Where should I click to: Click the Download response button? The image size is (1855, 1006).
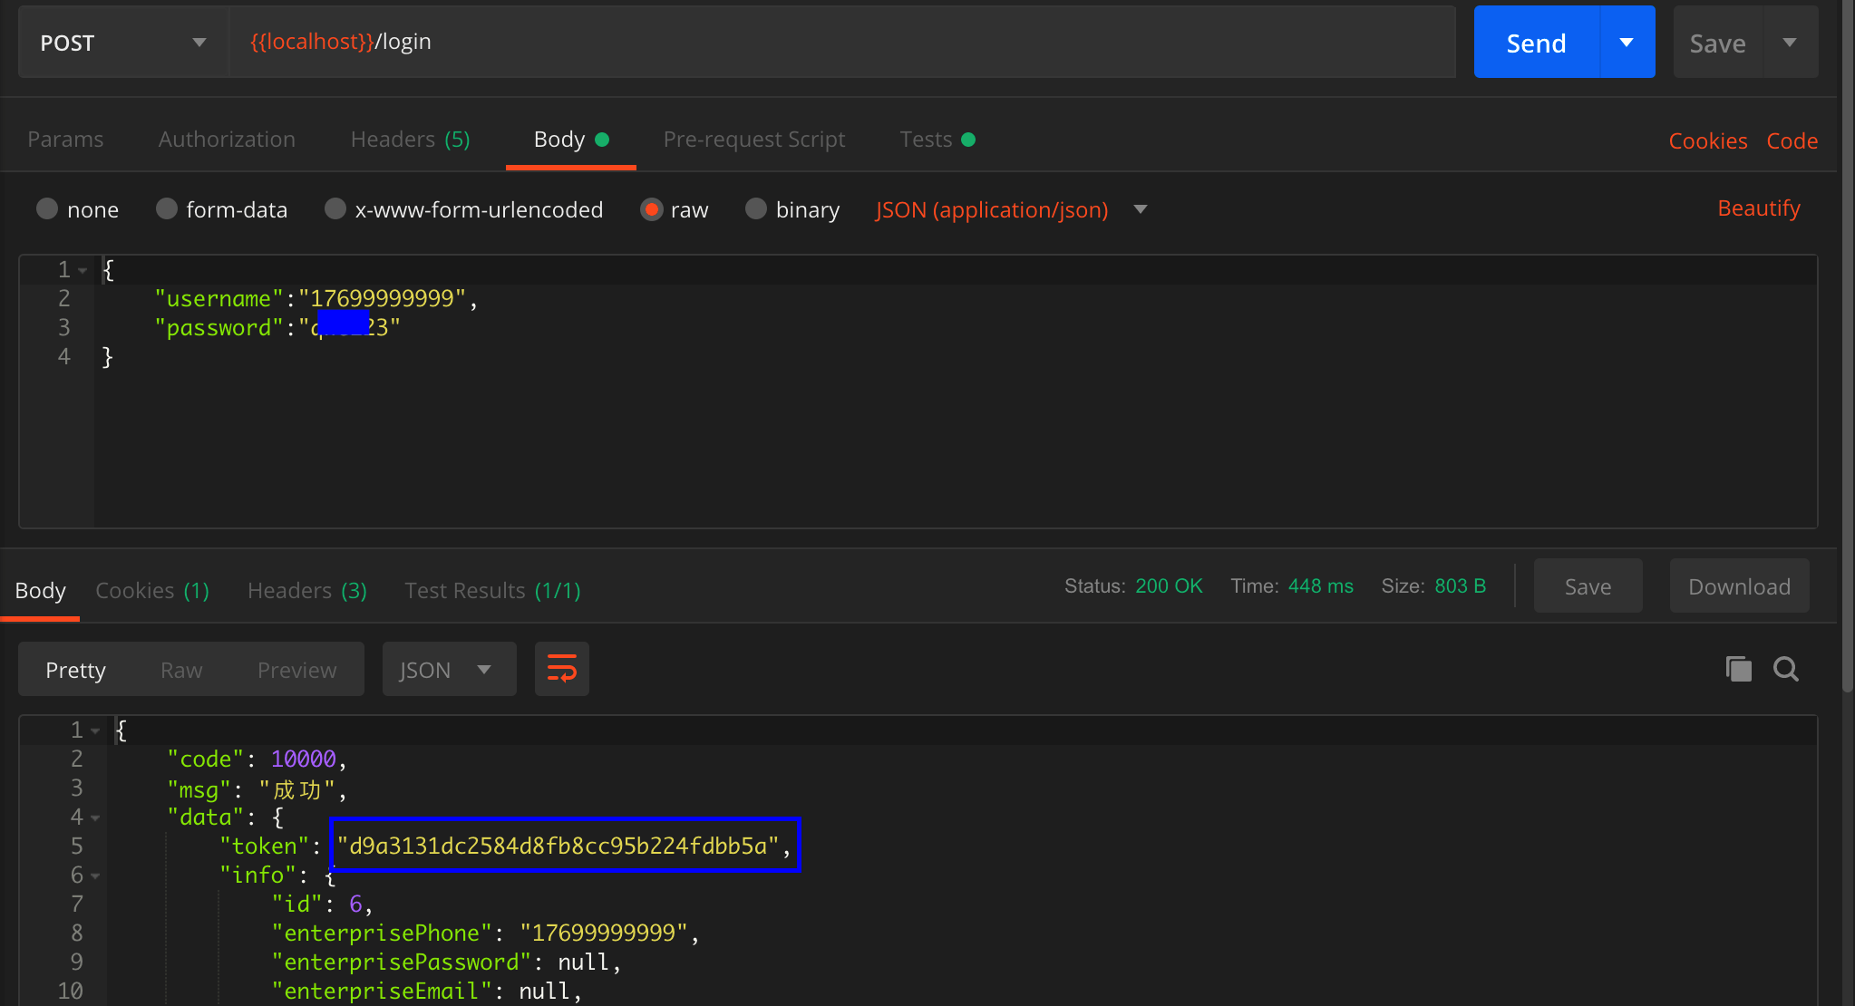(x=1740, y=586)
